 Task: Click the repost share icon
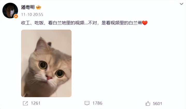(x=25, y=103)
